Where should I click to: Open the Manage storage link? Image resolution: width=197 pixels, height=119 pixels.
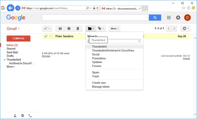point(46,56)
